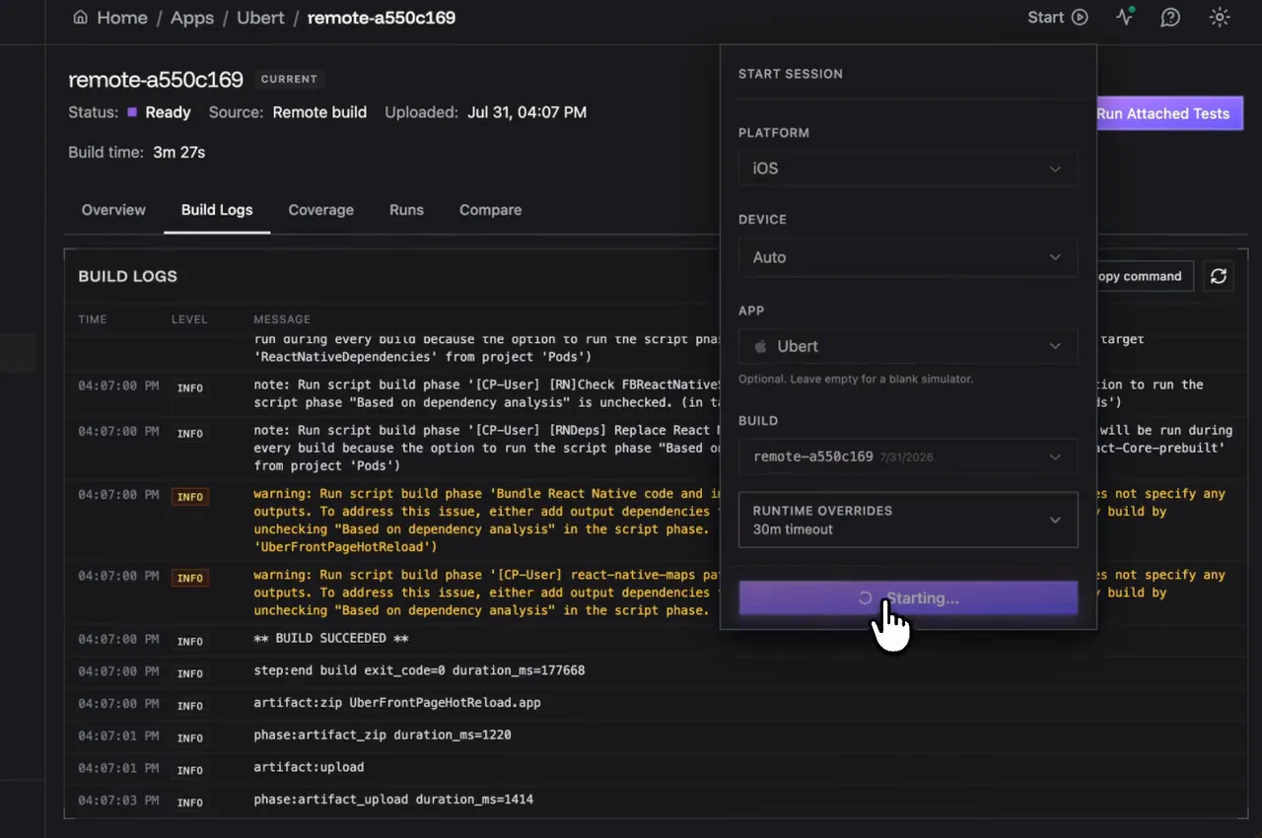
Task: Open the activity pulse icon in the top bar
Action: point(1125,17)
